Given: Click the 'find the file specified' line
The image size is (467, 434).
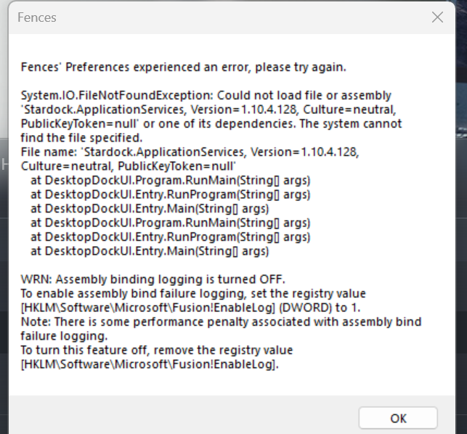Looking at the screenshot, I should pyautogui.click(x=82, y=137).
